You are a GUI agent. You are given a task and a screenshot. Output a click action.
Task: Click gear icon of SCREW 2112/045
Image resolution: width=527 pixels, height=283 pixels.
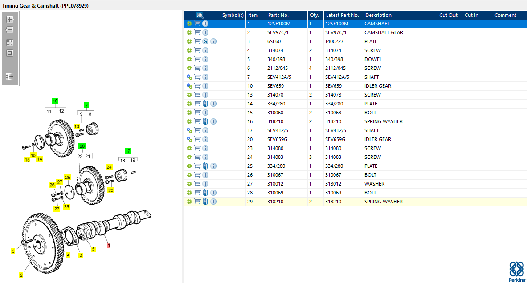pos(189,68)
